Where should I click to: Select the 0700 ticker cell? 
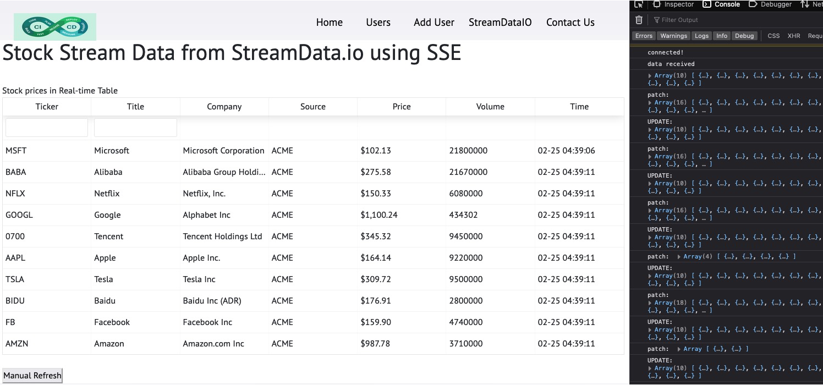tap(47, 237)
